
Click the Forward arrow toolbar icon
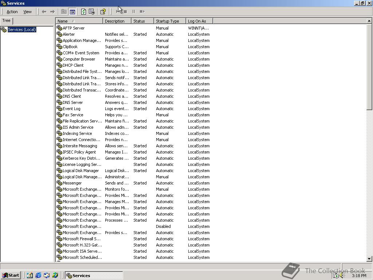click(x=52, y=12)
